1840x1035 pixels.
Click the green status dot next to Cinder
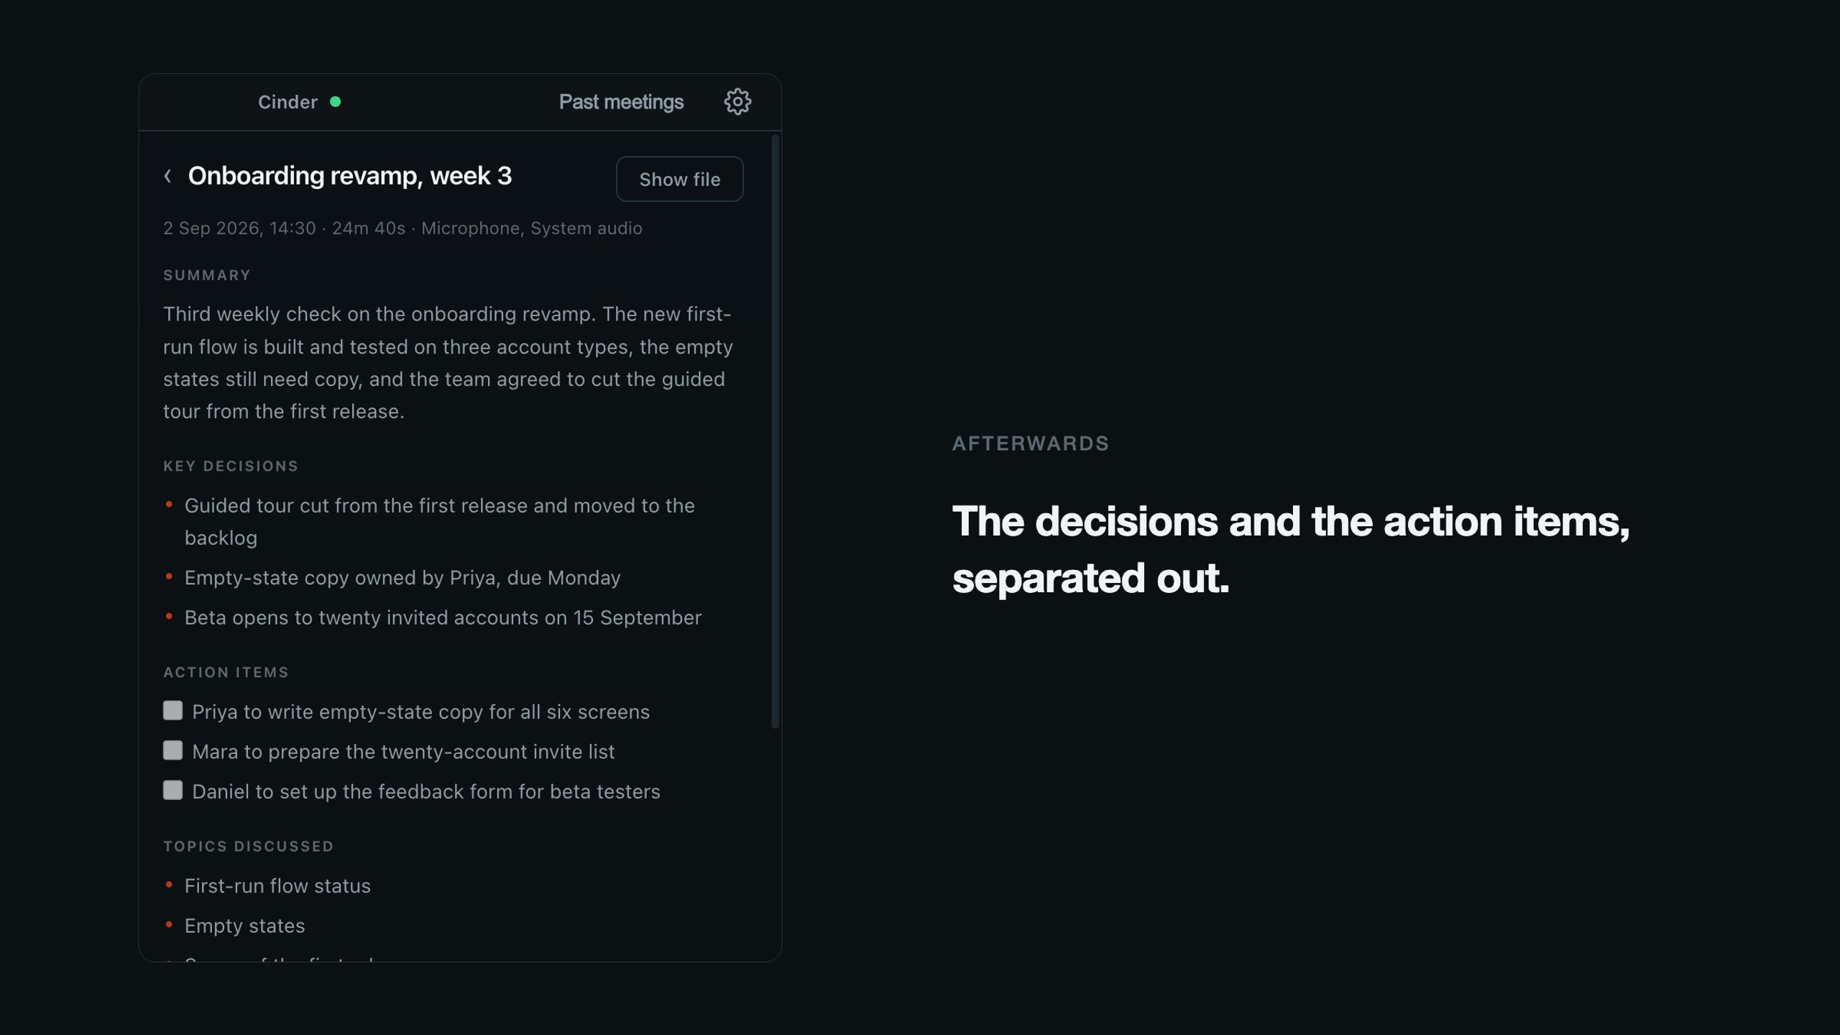pyautogui.click(x=335, y=102)
